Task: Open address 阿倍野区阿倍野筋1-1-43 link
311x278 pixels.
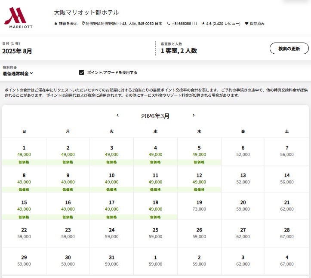Action: click(x=124, y=24)
